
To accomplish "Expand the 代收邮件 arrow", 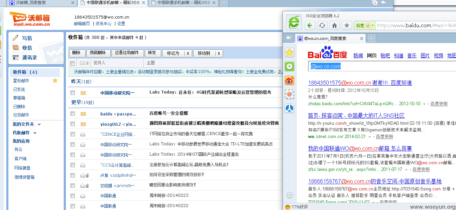I will click(x=35, y=133).
